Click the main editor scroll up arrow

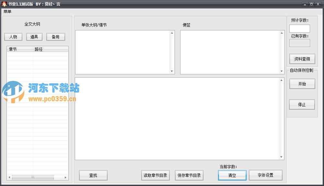coord(282,80)
